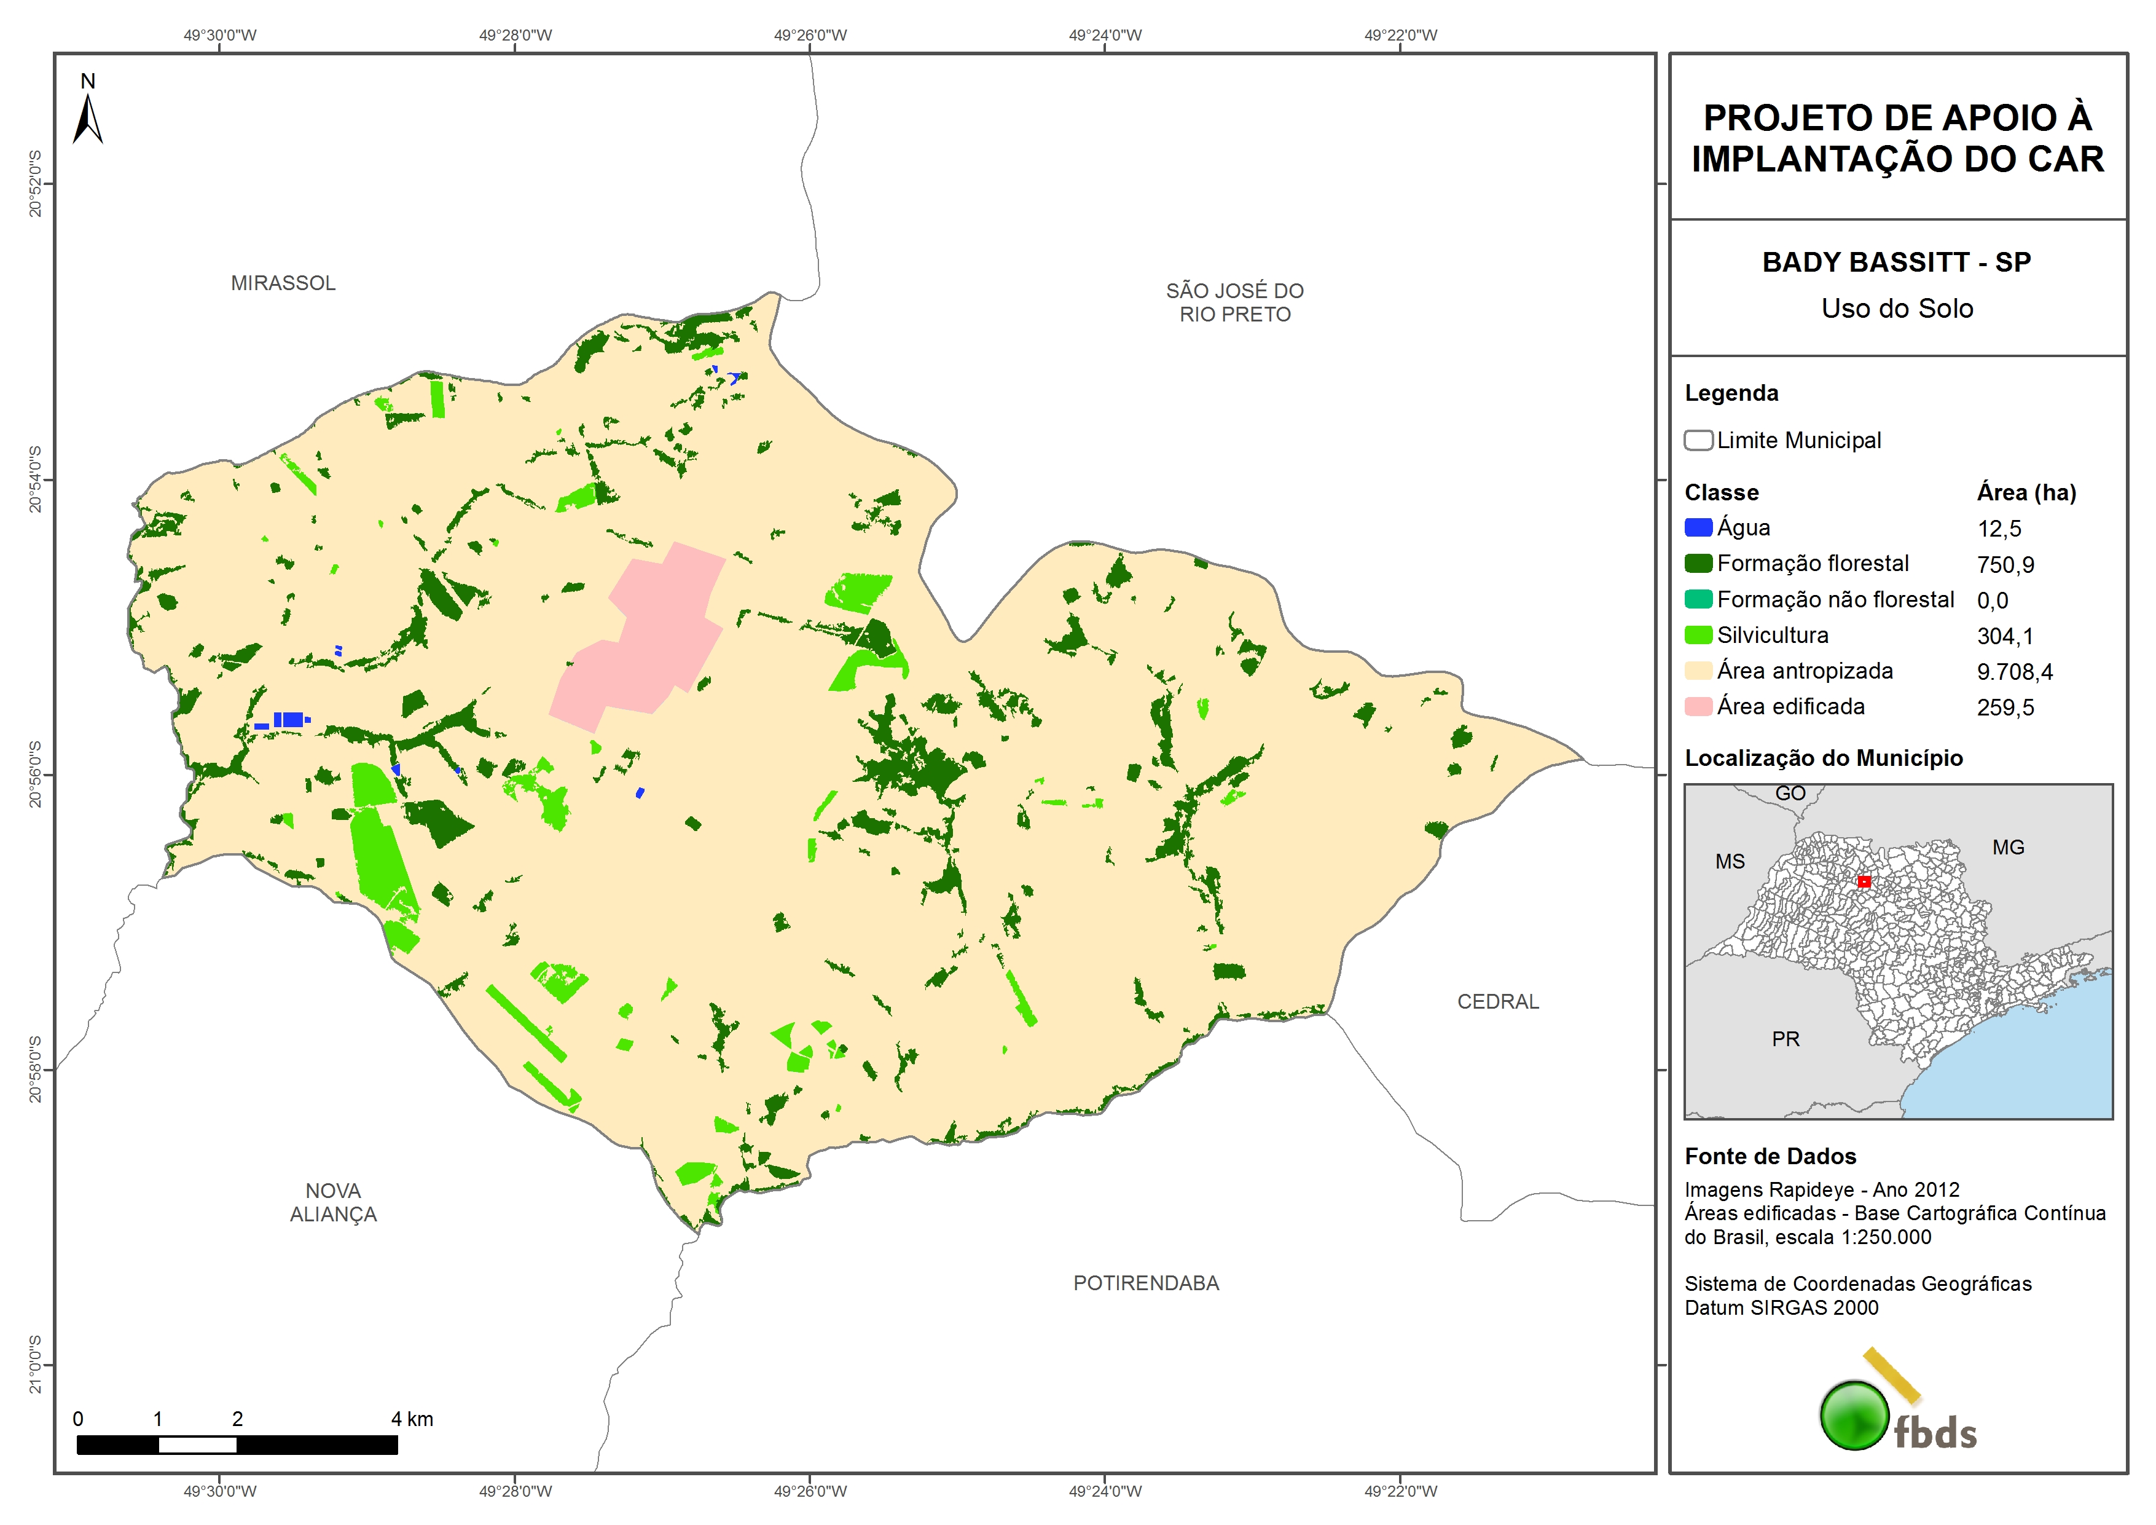
Task: Click the Silvicultura light green swatch
Action: point(1698,635)
